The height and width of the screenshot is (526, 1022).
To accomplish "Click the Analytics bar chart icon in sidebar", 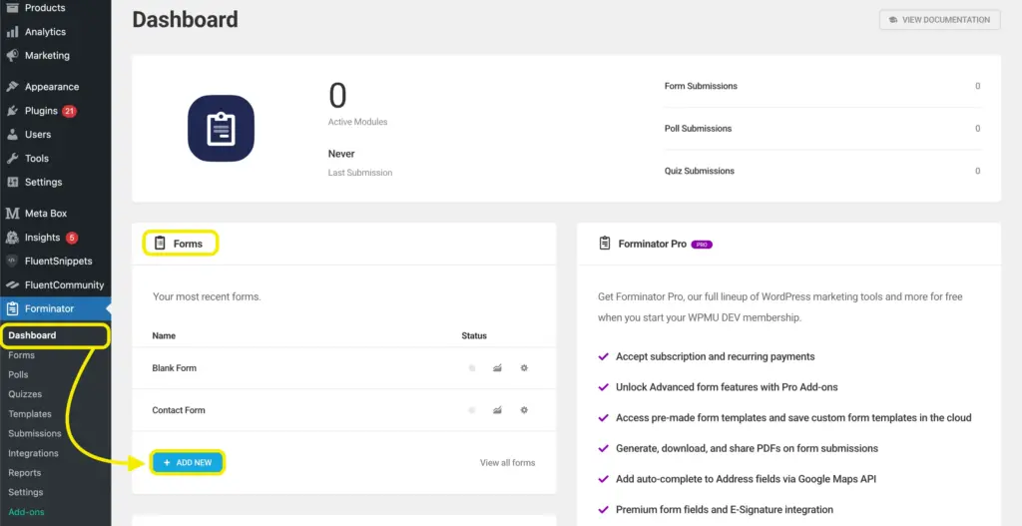I will pyautogui.click(x=13, y=32).
